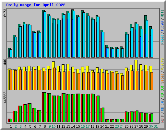Click day label 31 on the x-axis
This screenshot has width=166, height=130.
[x=156, y=126]
